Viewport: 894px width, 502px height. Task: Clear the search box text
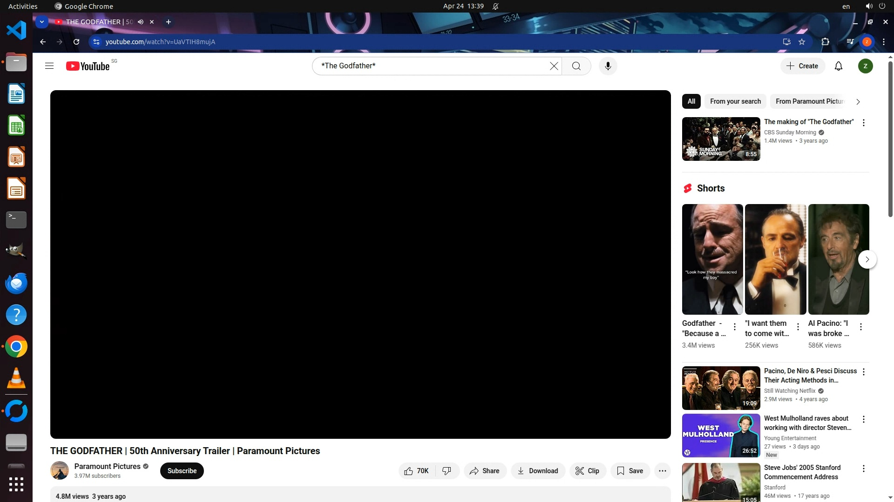coord(554,66)
